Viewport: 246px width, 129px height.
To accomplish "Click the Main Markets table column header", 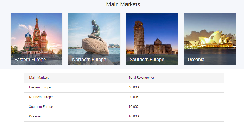I will pos(39,78).
